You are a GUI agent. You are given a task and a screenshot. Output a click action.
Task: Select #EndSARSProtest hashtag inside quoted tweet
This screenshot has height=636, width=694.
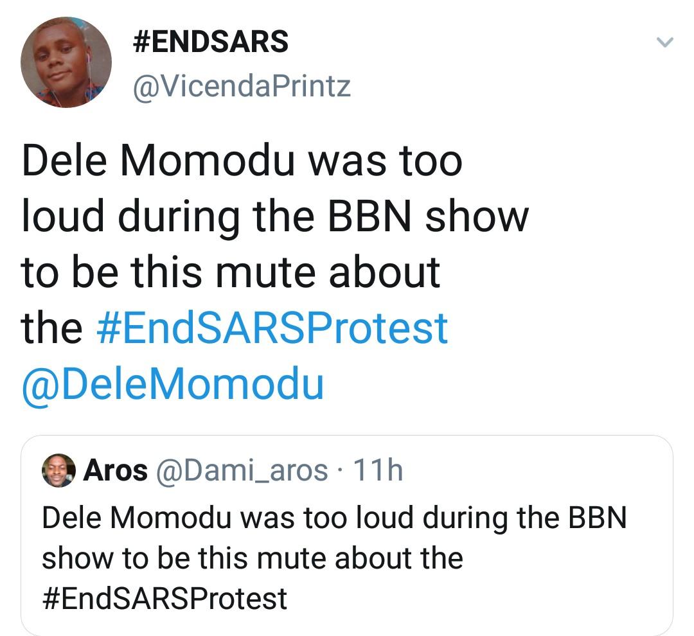click(x=165, y=598)
